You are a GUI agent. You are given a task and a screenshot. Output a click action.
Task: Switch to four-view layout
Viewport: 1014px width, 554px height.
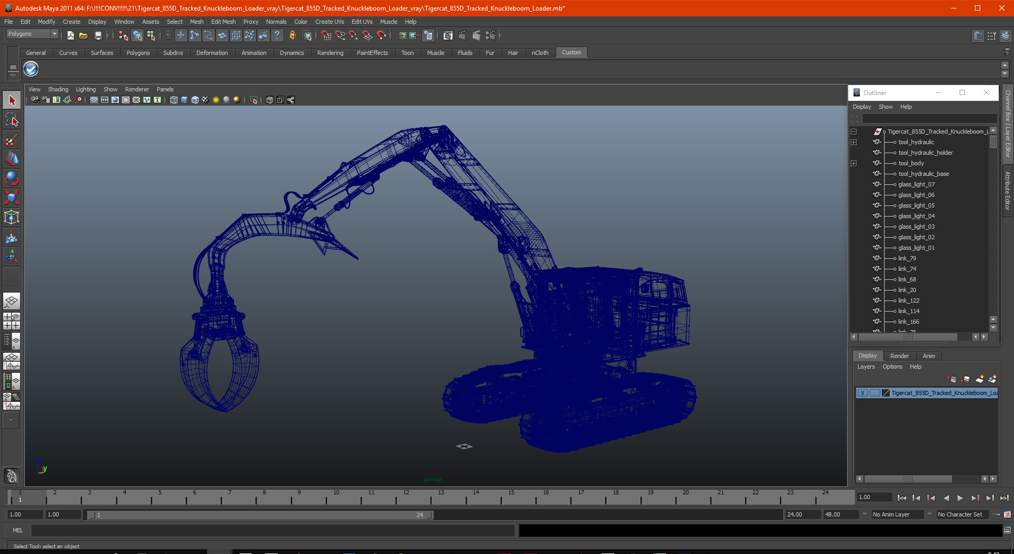(x=12, y=321)
